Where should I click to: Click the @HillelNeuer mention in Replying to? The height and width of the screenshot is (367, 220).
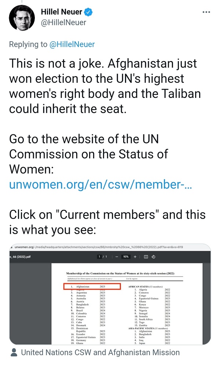72,45
